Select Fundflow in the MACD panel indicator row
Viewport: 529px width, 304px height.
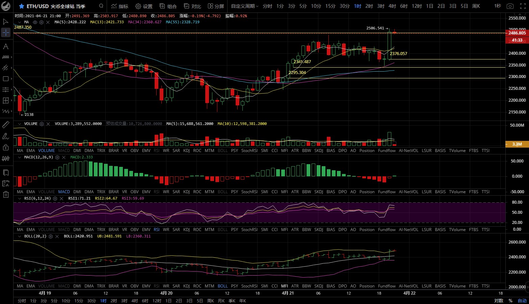click(387, 192)
